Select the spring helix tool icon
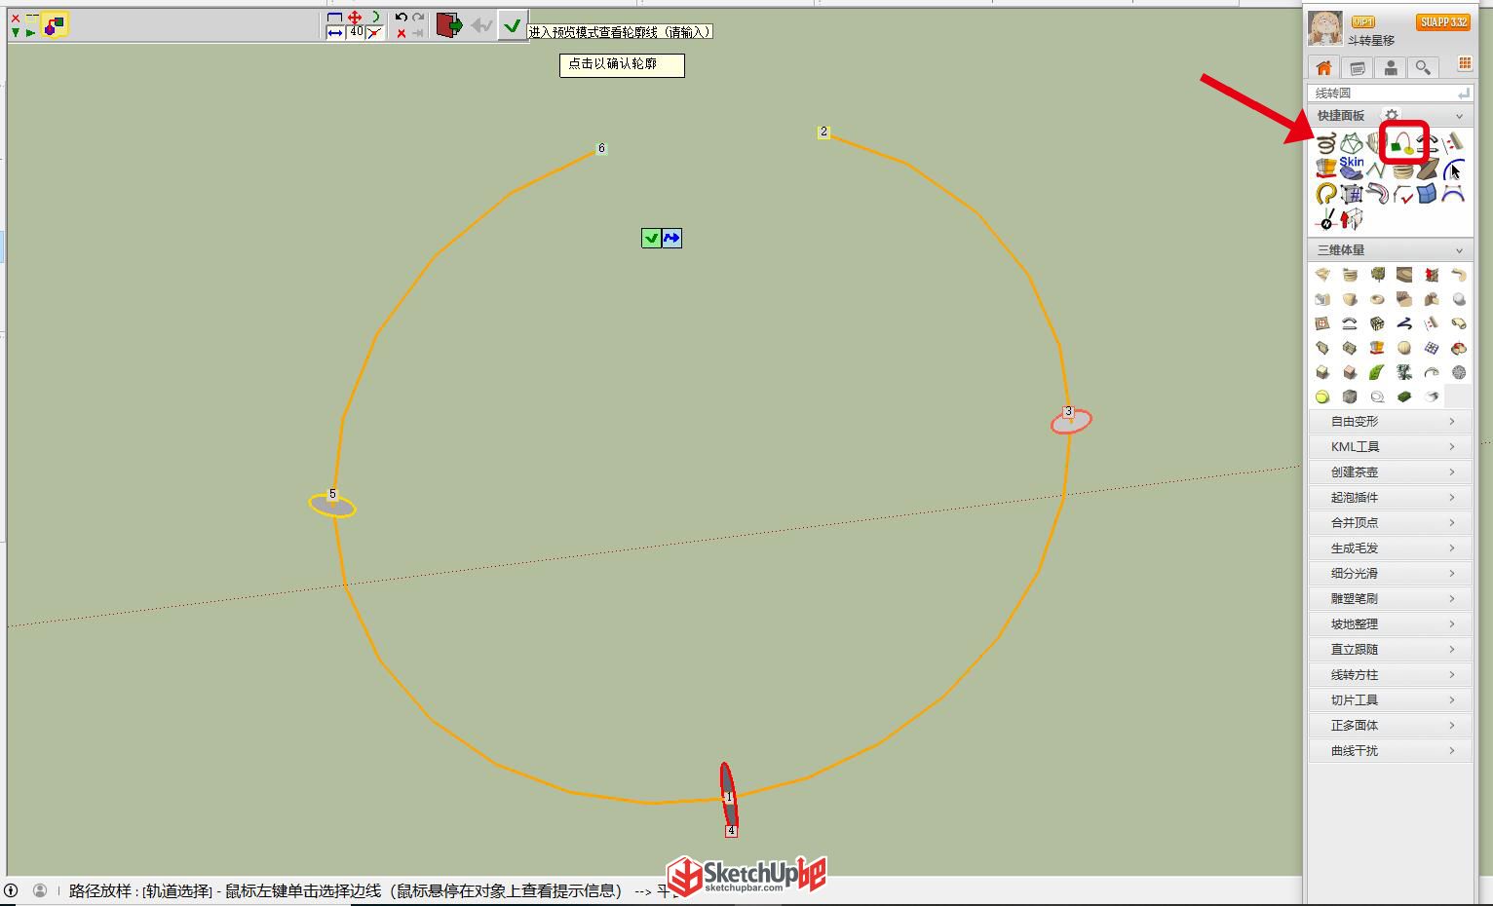 pyautogui.click(x=1326, y=143)
